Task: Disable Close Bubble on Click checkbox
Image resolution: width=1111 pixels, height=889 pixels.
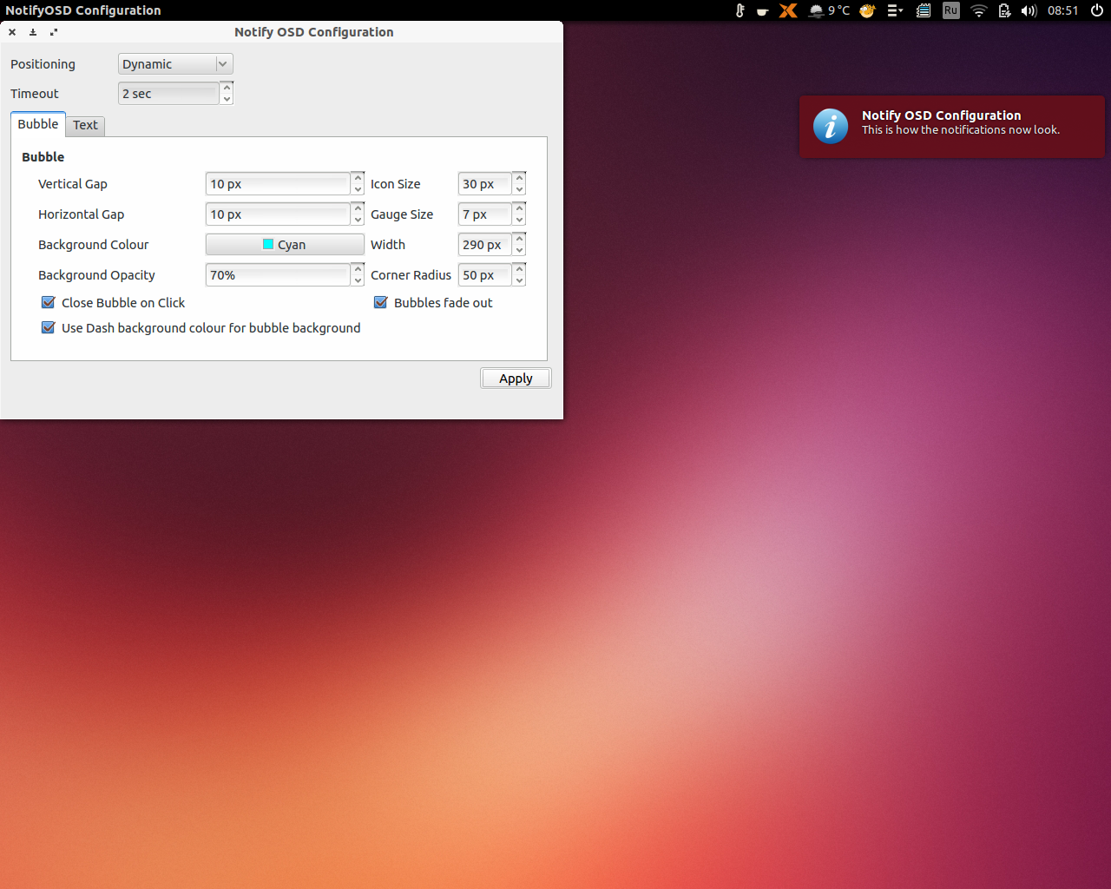Action: coord(49,303)
